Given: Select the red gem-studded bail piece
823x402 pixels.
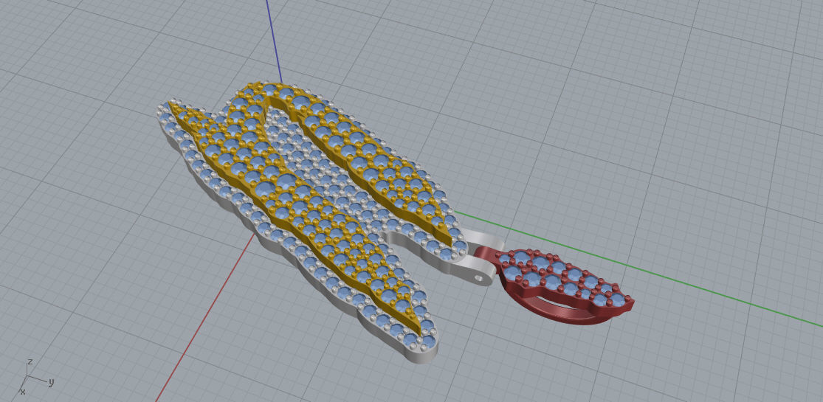Looking at the screenshot, I should (x=564, y=280).
